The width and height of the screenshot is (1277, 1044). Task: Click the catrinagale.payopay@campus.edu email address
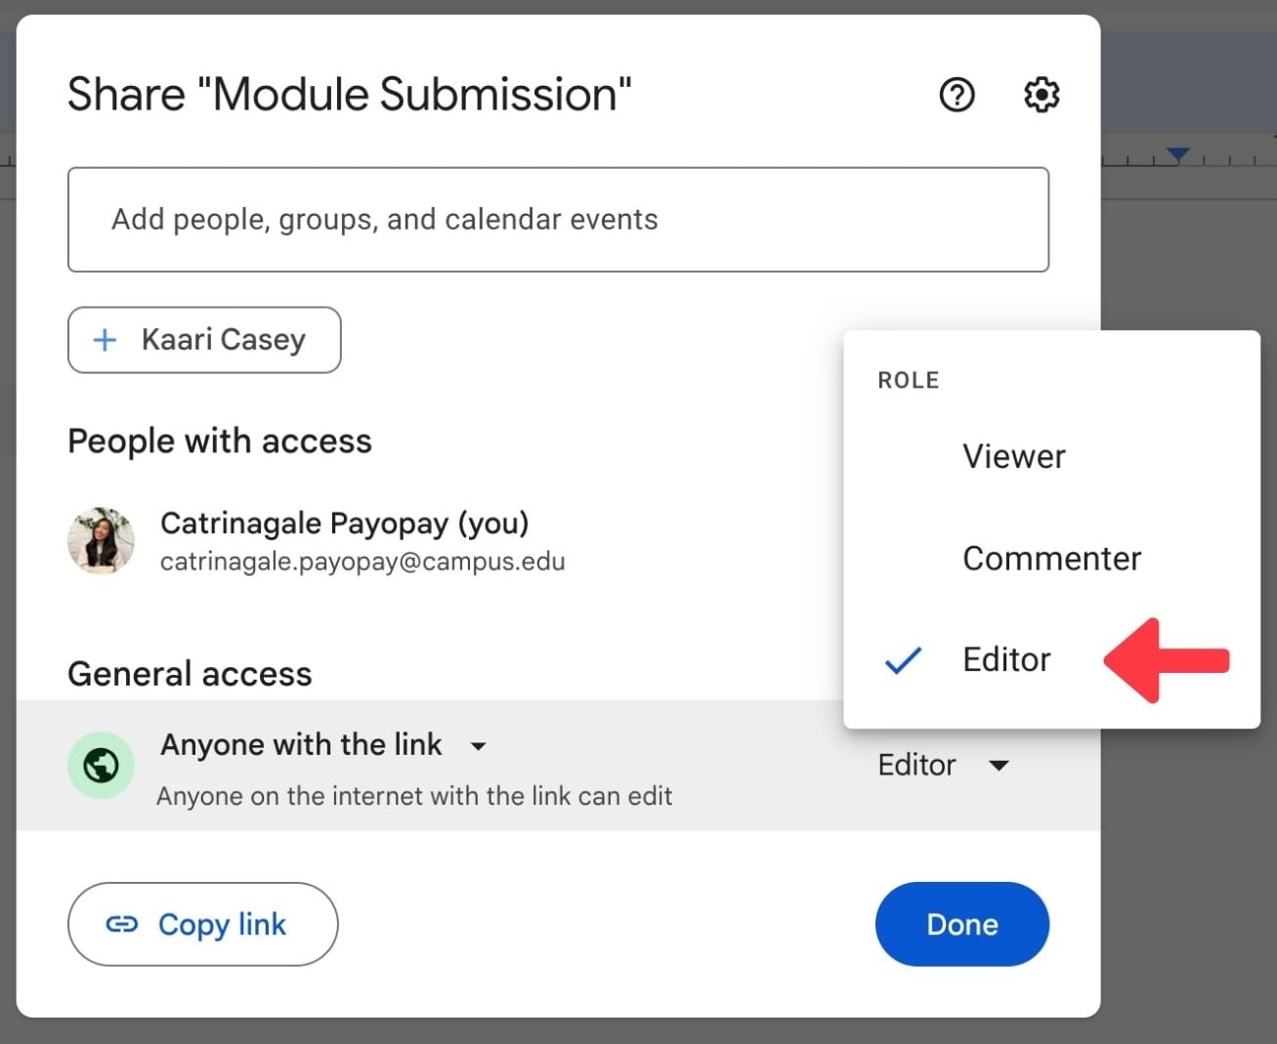click(362, 563)
